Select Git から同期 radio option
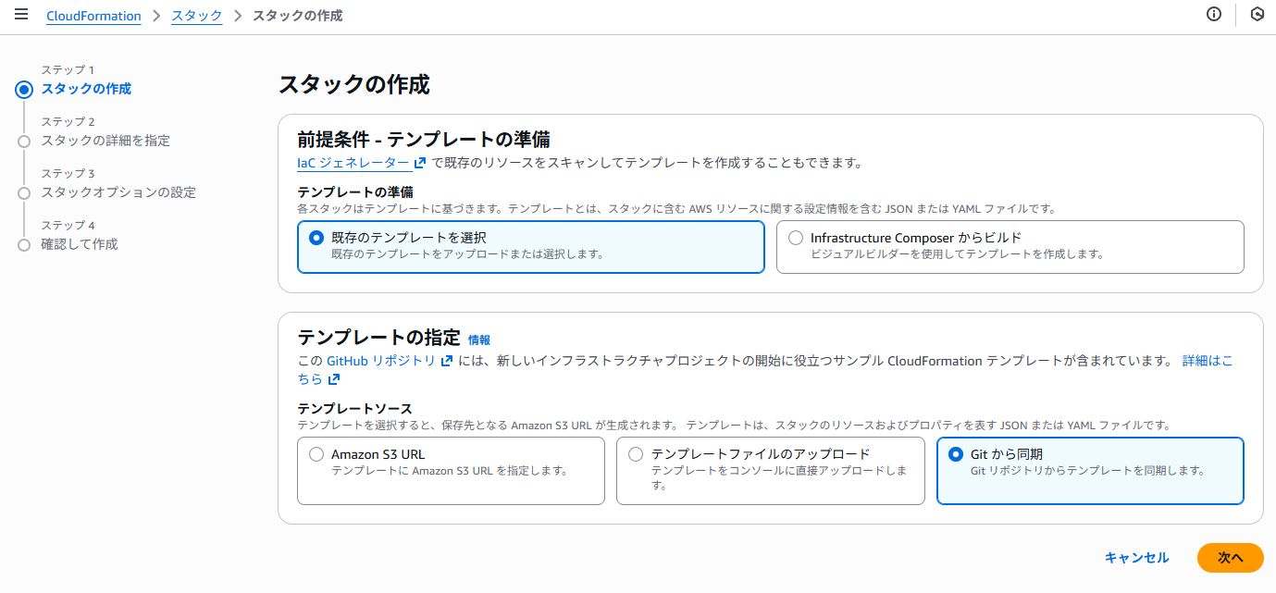 pyautogui.click(x=956, y=454)
